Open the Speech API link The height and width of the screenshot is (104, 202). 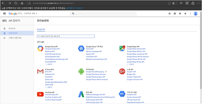click(90, 54)
